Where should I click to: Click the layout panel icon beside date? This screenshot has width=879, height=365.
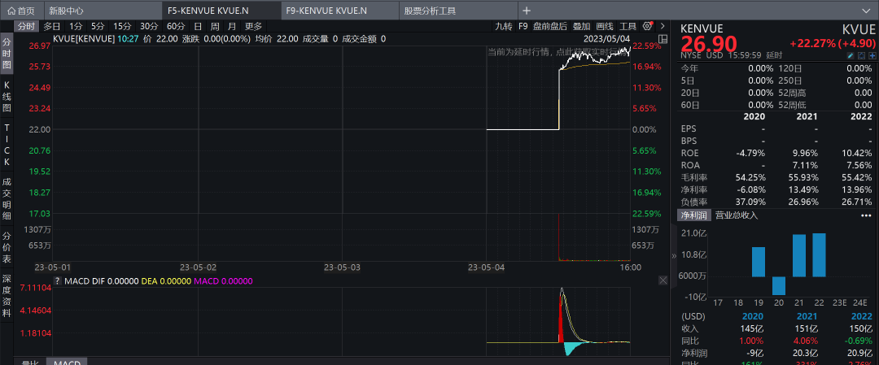[663, 39]
